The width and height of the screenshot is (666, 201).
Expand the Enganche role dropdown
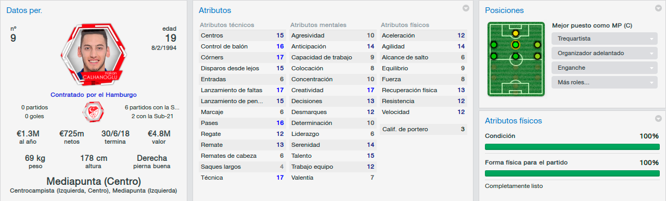(x=604, y=68)
